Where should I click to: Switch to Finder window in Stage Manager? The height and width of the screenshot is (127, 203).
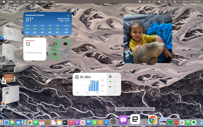pyautogui.click(x=12, y=34)
